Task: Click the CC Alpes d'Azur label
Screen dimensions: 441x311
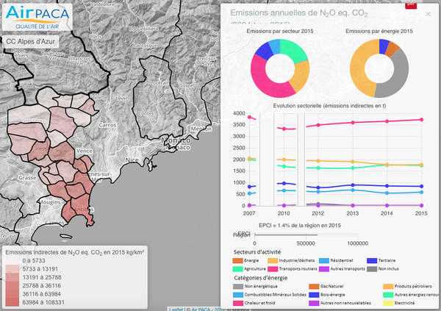Action: 32,42
